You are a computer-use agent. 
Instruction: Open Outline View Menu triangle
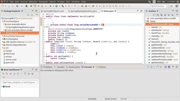pos(177,15)
